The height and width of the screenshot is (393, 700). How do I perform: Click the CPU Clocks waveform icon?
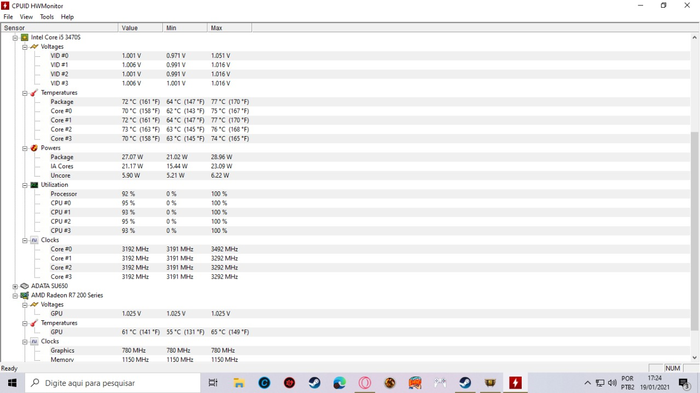point(34,240)
